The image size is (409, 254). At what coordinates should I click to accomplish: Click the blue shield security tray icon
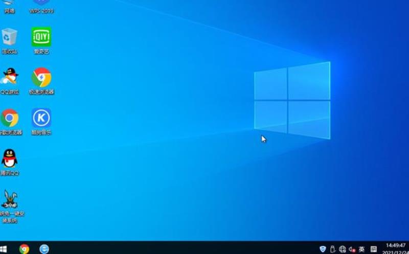323,249
